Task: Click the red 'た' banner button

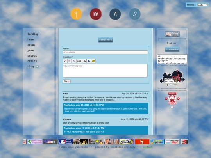Action: (142, 142)
